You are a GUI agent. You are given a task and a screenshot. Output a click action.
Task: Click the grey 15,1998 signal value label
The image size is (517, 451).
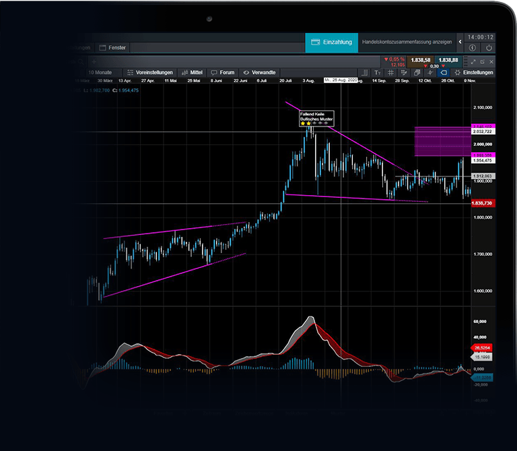(482, 357)
